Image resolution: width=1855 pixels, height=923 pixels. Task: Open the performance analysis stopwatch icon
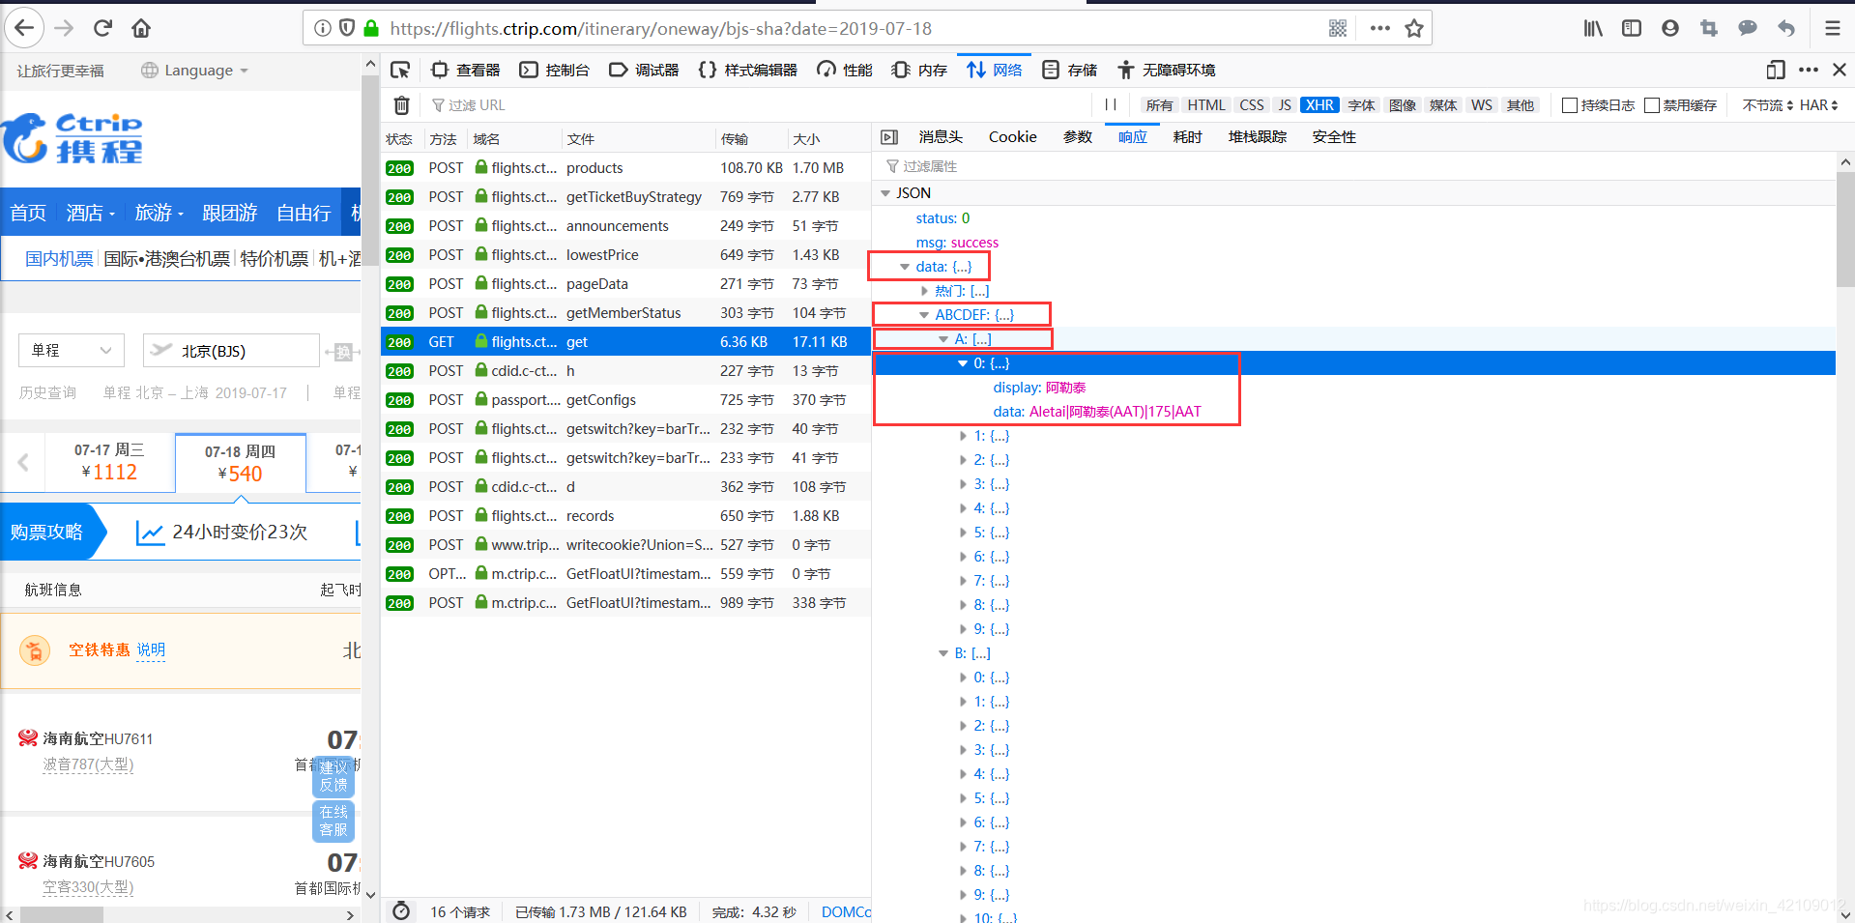[401, 911]
